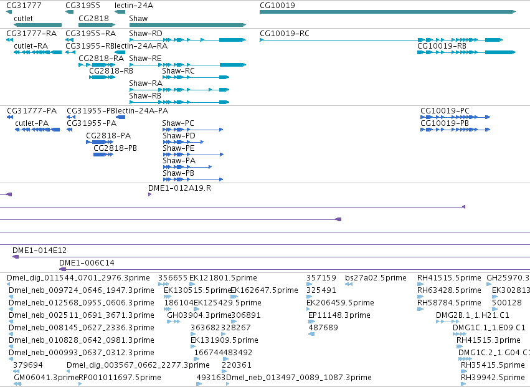Select the Shaw-PE protein label

179,148
